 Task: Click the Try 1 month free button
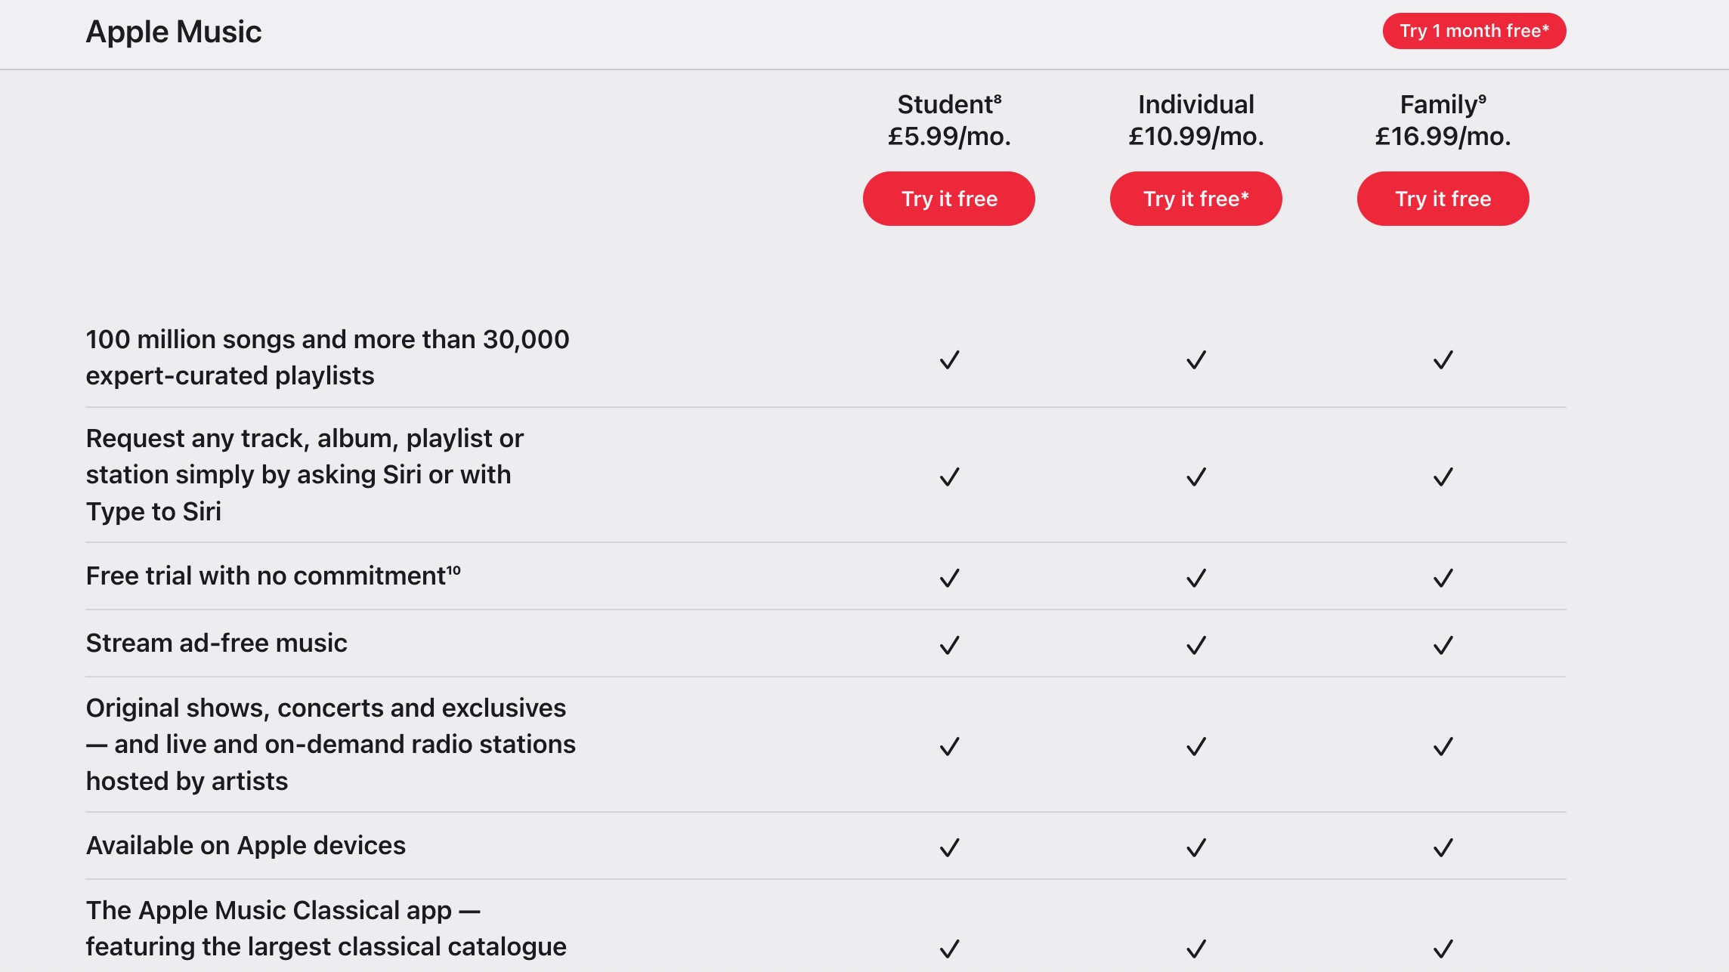pos(1474,31)
